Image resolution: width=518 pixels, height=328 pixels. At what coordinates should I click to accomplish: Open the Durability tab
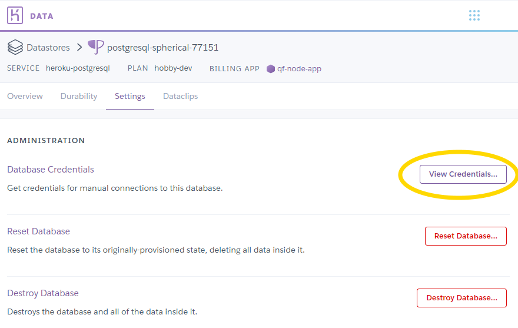coord(79,96)
